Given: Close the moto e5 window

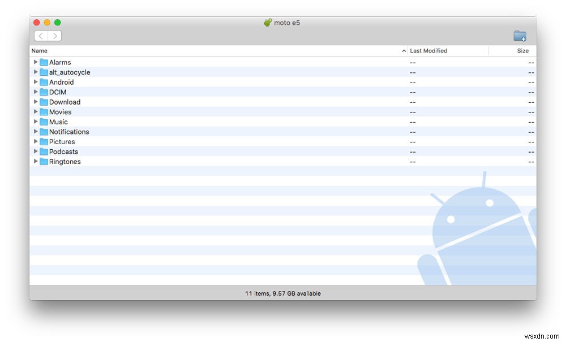Looking at the screenshot, I should 36,23.
